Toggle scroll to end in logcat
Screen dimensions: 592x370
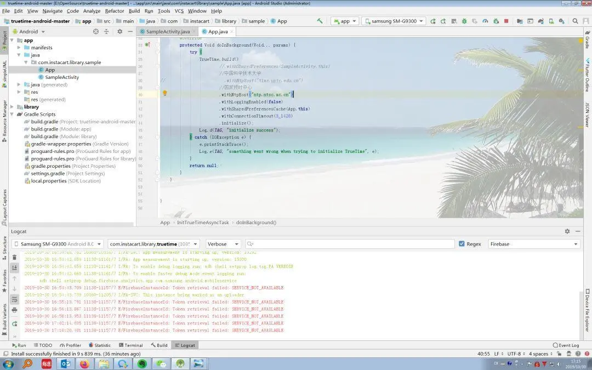tap(15, 267)
